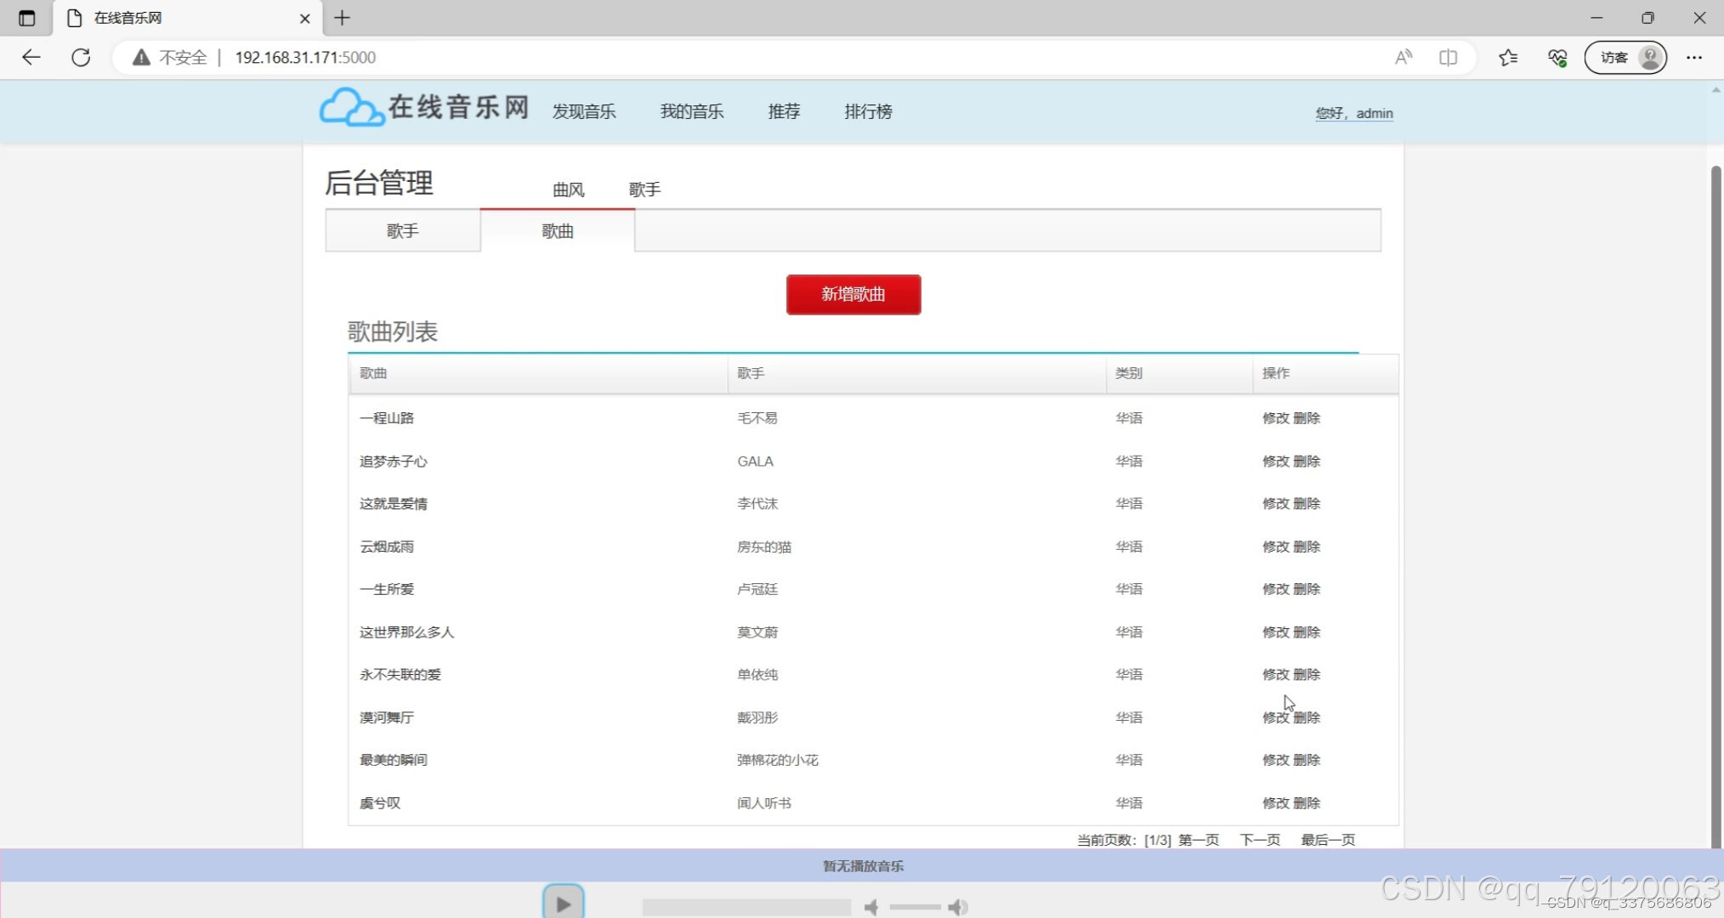Open 发现音乐 in the navigation bar
This screenshot has height=918, width=1724.
click(584, 111)
